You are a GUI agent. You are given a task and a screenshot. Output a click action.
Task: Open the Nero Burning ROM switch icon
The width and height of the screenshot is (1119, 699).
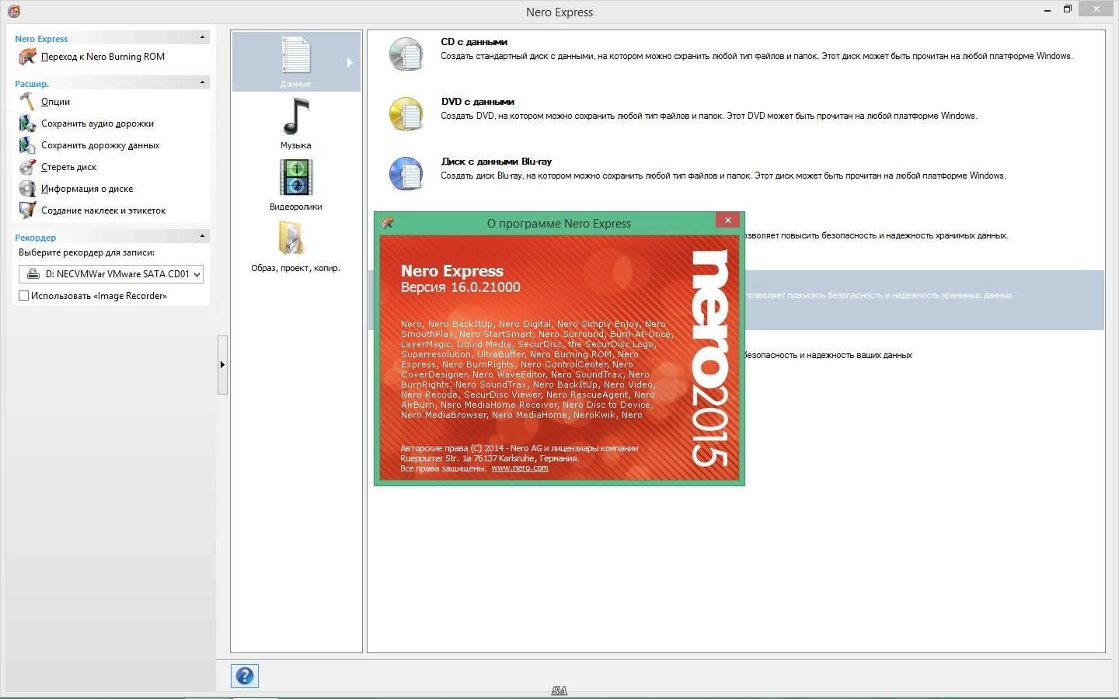point(27,57)
